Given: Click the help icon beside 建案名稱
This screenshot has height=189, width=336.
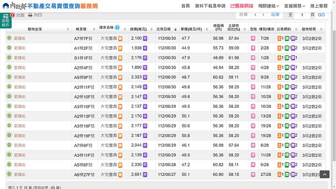Looking at the screenshot, I should (117, 28).
